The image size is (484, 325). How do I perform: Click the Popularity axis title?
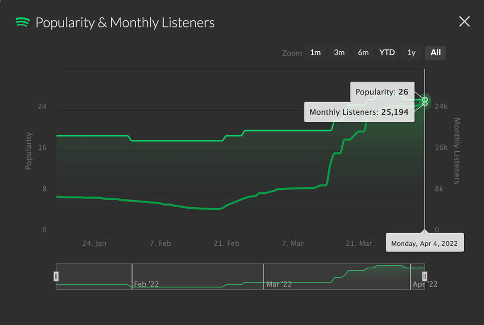29,151
